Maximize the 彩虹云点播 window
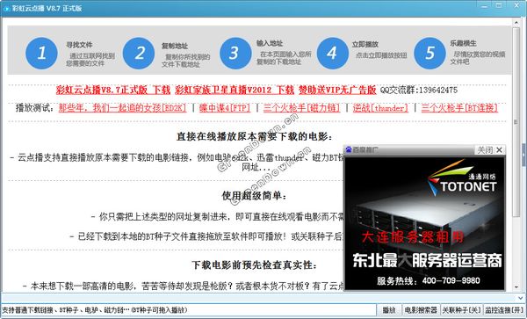Image resolution: width=527 pixels, height=319 pixels. pyautogui.click(x=499, y=6)
